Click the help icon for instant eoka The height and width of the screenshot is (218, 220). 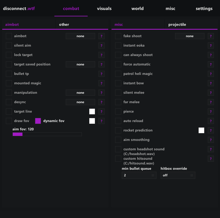211,45
